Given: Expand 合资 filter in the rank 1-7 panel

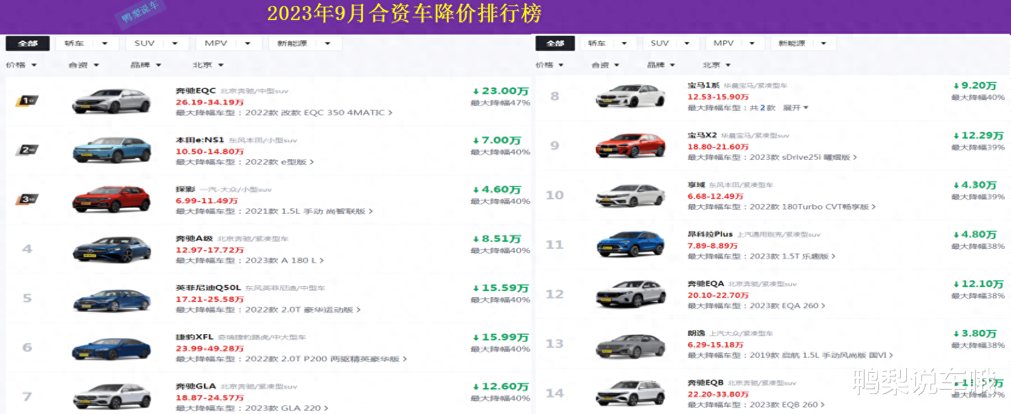Looking at the screenshot, I should tap(83, 65).
